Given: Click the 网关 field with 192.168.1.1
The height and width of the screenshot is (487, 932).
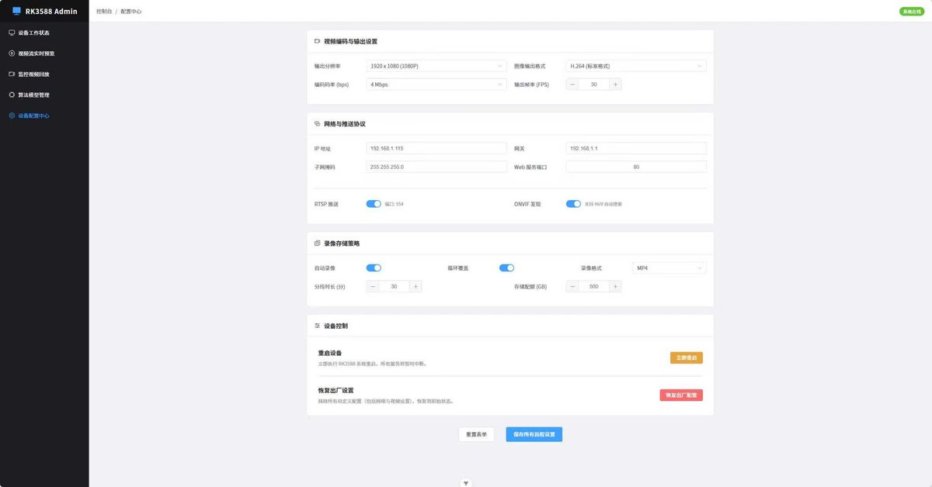Looking at the screenshot, I should pos(636,148).
